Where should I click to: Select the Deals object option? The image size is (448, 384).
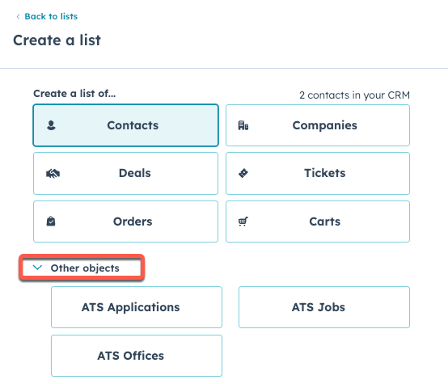click(x=125, y=174)
